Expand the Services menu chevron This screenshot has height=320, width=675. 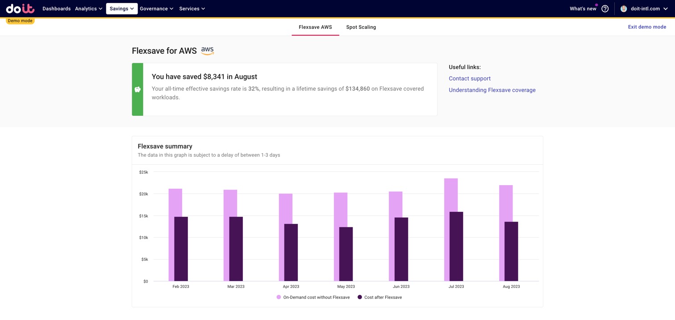click(204, 8)
